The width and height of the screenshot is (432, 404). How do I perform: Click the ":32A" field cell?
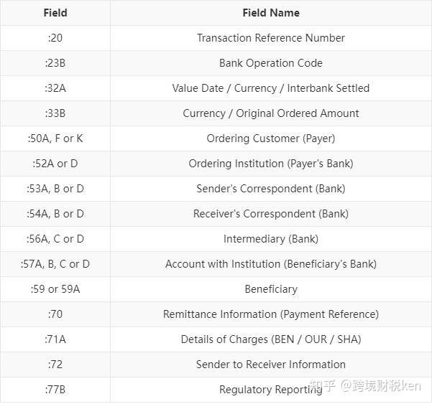[x=55, y=88]
